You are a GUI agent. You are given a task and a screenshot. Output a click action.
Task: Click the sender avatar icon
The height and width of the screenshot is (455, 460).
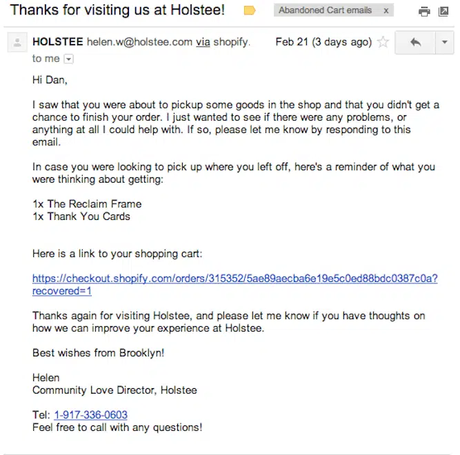[16, 43]
